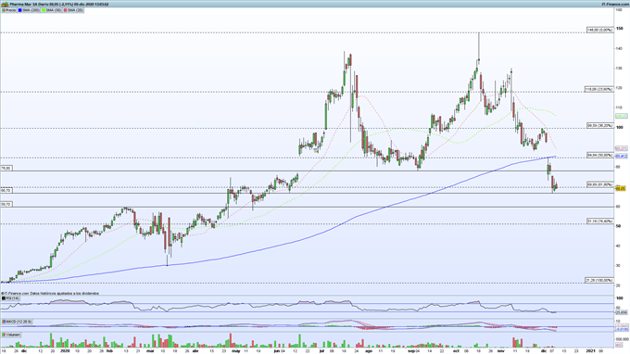The width and height of the screenshot is (630, 354).
Task: Click the 84,64 (50,00%) retracement label
Action: click(x=599, y=155)
